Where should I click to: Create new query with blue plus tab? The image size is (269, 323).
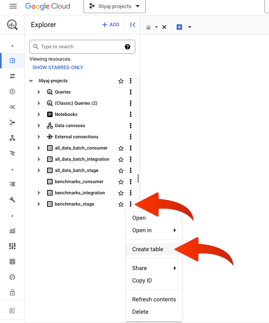tap(179, 27)
